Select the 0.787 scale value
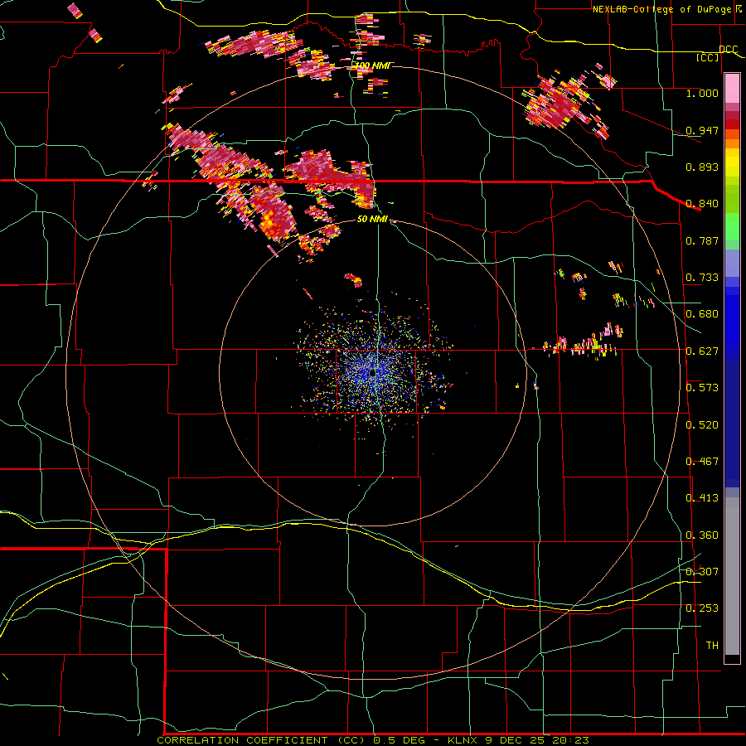746x746 pixels. pyautogui.click(x=702, y=240)
